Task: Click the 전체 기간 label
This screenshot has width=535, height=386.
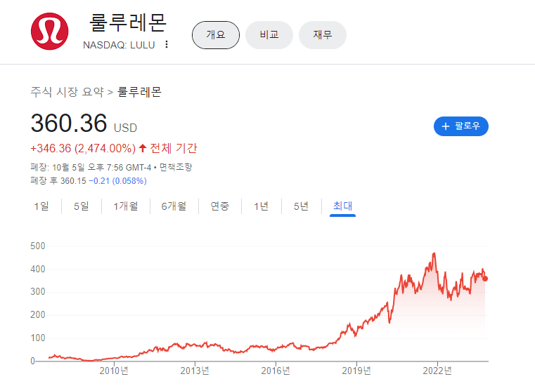Action: 174,149
